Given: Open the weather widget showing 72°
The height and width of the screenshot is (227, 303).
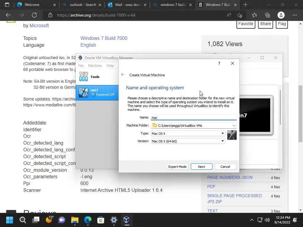Looking at the screenshot, I should point(49,220).
